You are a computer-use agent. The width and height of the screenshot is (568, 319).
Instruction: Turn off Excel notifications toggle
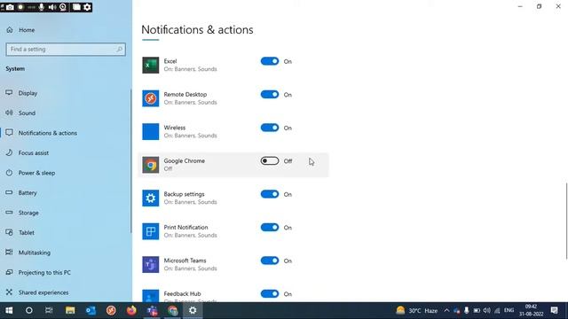(270, 61)
